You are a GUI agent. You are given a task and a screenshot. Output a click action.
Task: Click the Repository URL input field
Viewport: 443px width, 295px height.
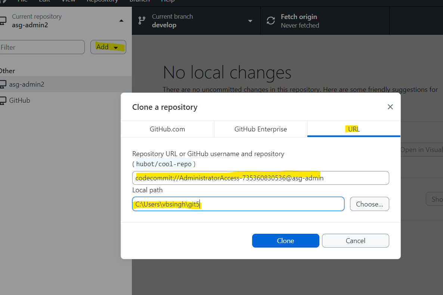pyautogui.click(x=260, y=178)
